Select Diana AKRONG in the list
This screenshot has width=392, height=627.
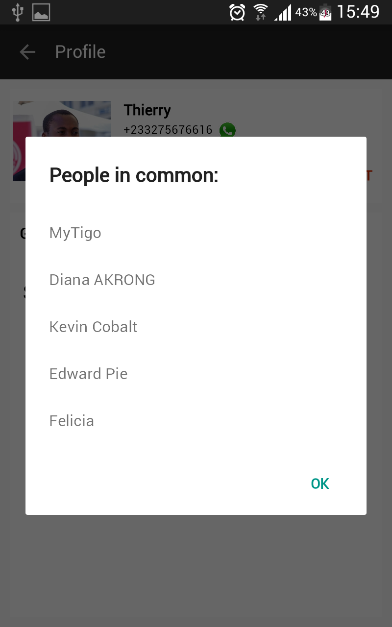[x=102, y=280]
